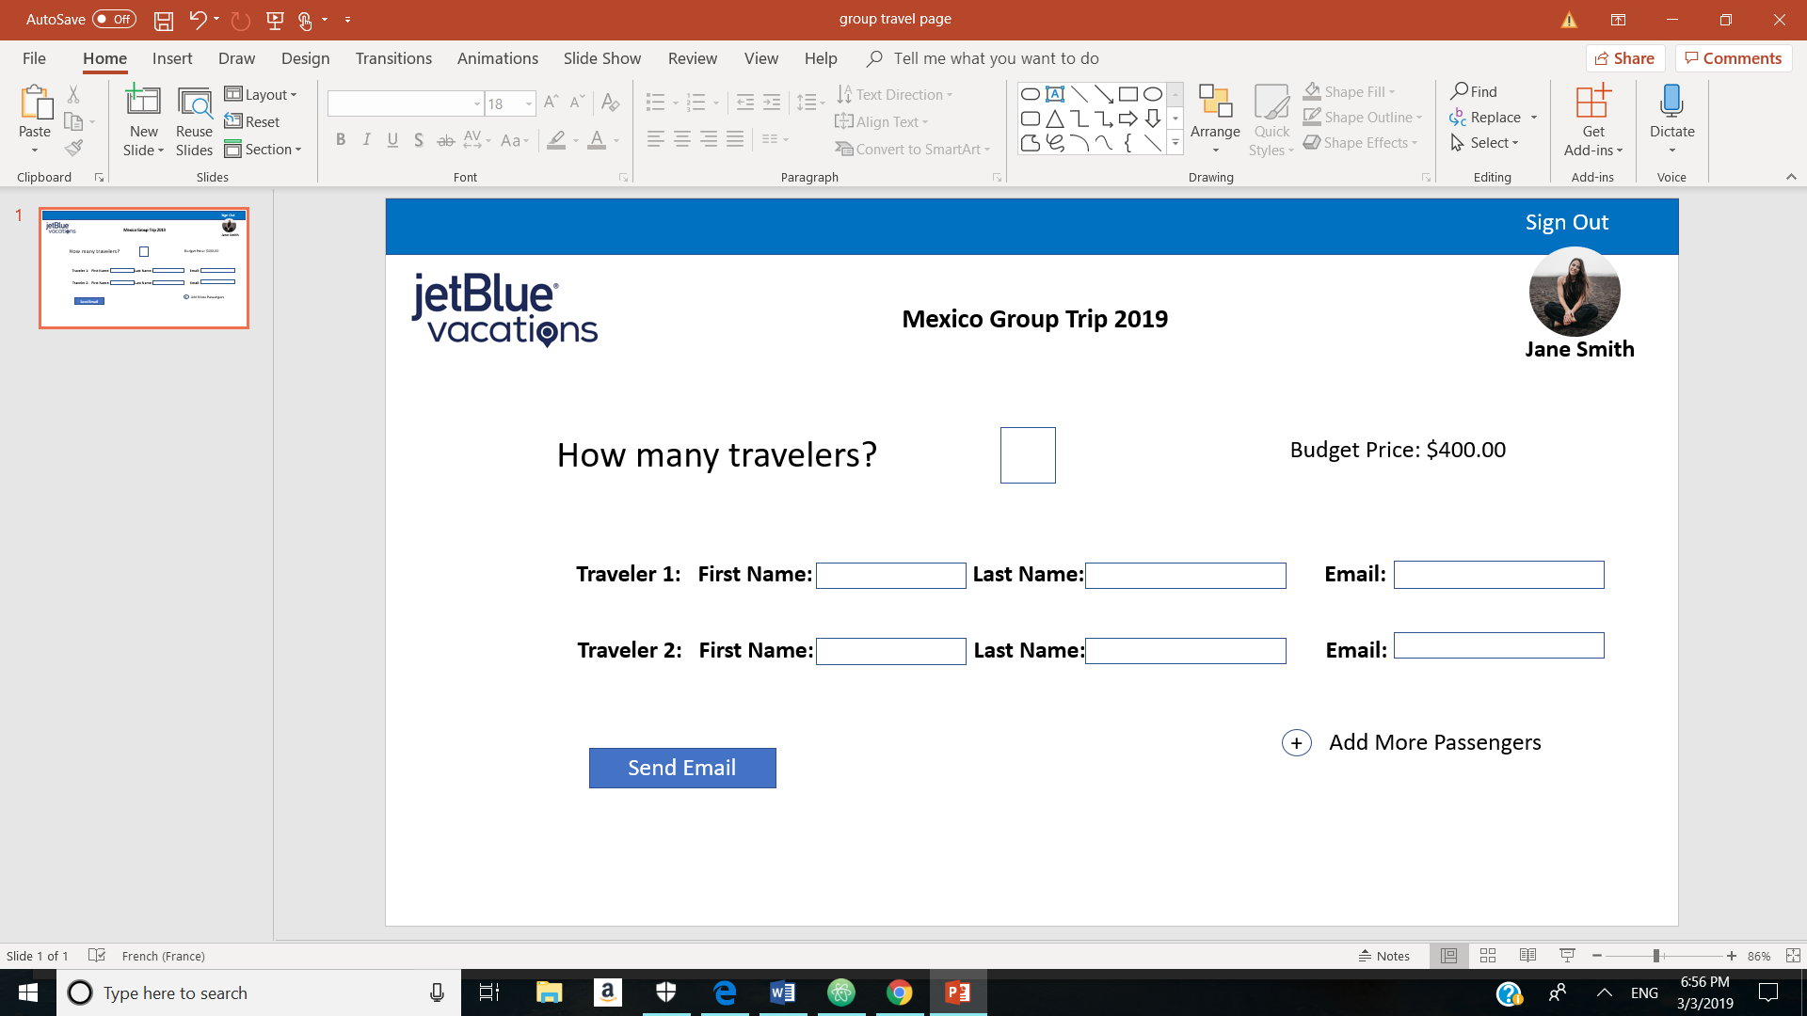This screenshot has width=1807, height=1016.
Task: Click the Format Painter brush icon
Action: pos(73,148)
